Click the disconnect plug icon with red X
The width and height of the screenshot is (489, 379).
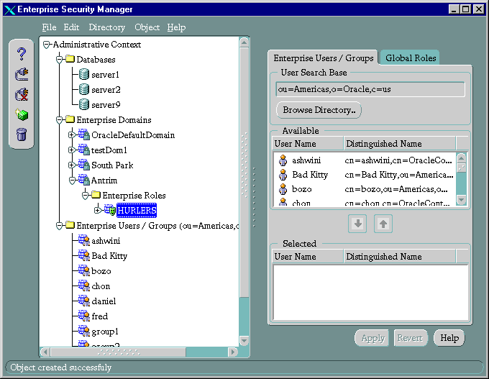22,94
